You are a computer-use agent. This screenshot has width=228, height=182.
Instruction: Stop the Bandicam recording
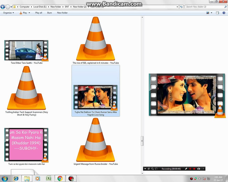pyautogui.click(x=194, y=169)
